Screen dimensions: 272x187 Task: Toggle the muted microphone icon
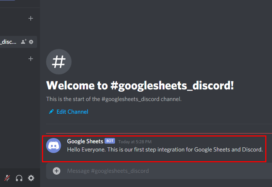coord(7,178)
